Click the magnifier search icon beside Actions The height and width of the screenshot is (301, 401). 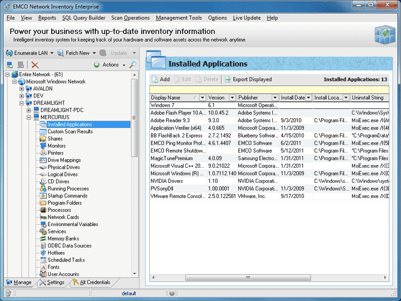coord(133,65)
